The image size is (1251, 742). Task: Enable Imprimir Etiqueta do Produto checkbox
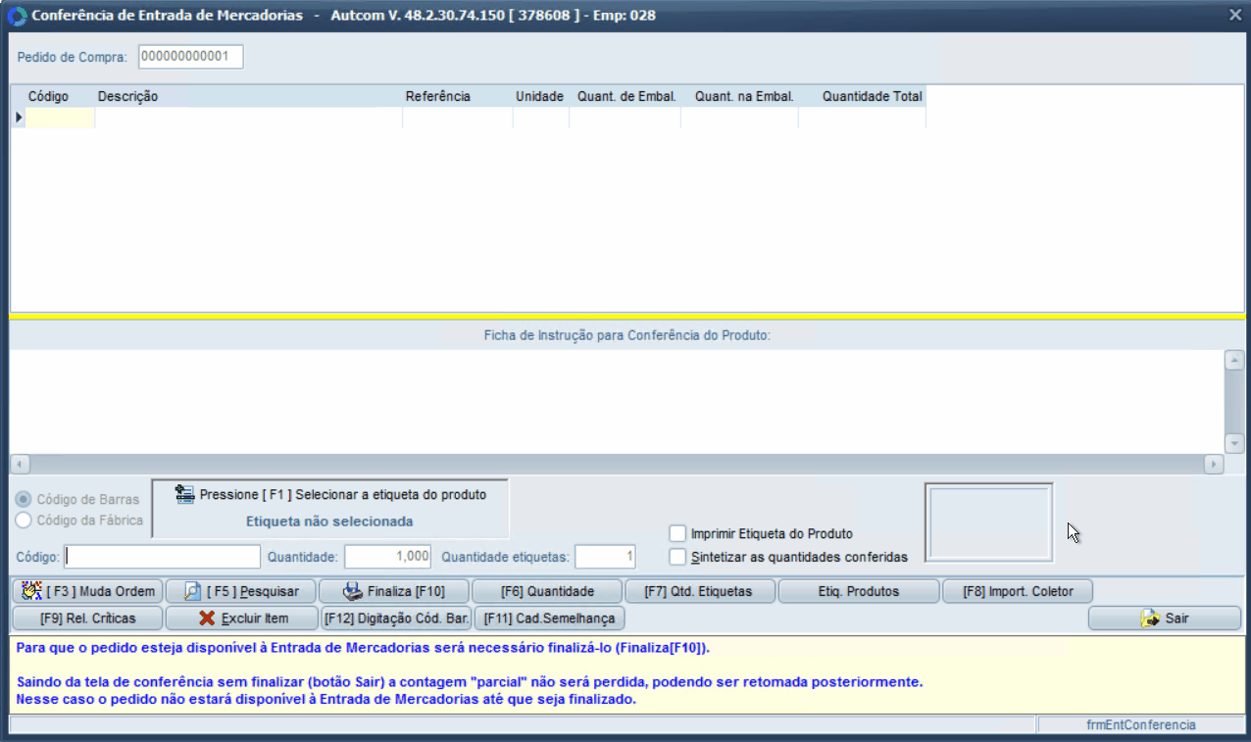coord(677,534)
